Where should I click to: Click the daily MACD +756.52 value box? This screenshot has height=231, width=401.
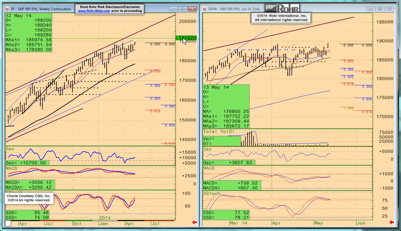pos(232,183)
